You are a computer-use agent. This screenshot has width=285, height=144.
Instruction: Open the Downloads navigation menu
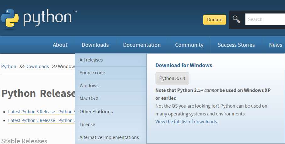95,45
